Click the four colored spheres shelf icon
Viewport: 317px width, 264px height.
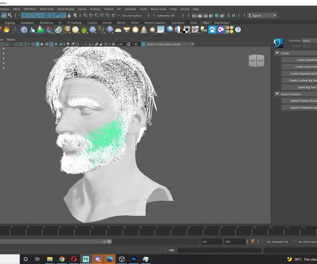(x=229, y=30)
